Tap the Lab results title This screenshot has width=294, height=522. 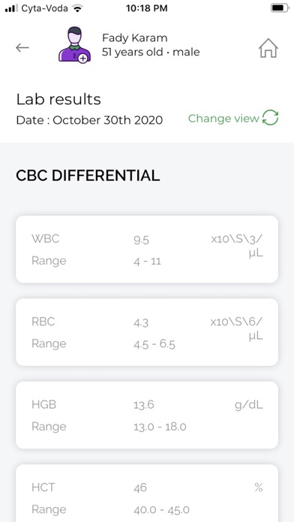tap(58, 99)
